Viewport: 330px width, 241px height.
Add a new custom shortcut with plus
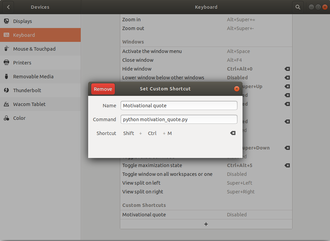coord(206,224)
